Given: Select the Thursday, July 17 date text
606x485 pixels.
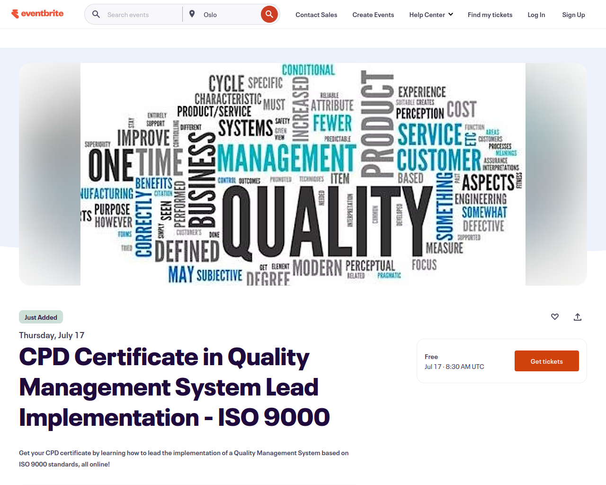Looking at the screenshot, I should click(x=52, y=335).
